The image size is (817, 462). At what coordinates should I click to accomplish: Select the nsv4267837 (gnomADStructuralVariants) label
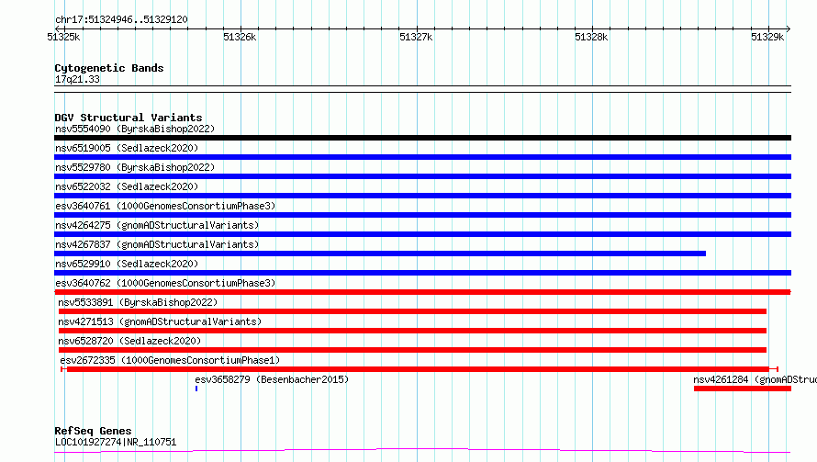coord(157,244)
